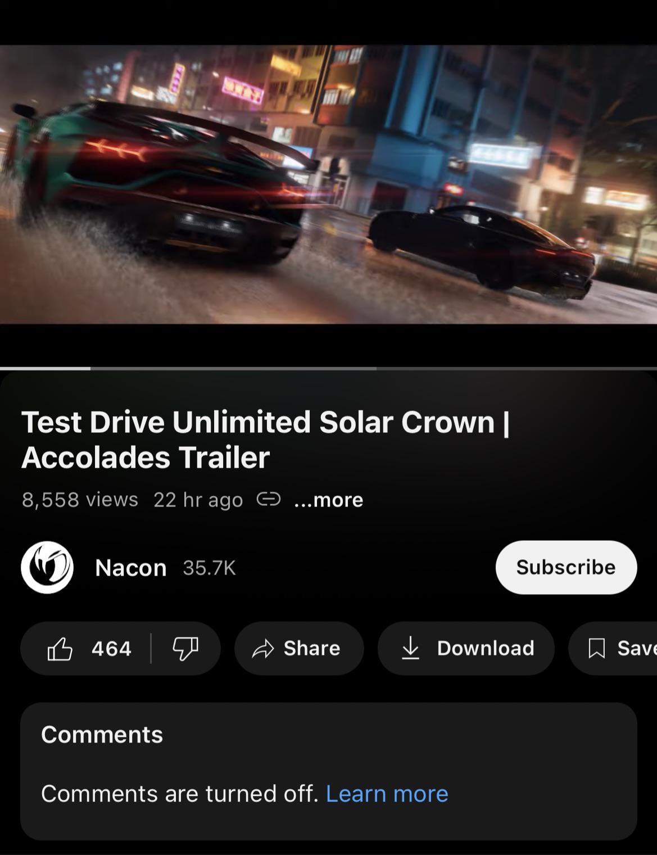Tap the 35.7K subscriber count
The height and width of the screenshot is (855, 657).
(x=209, y=568)
